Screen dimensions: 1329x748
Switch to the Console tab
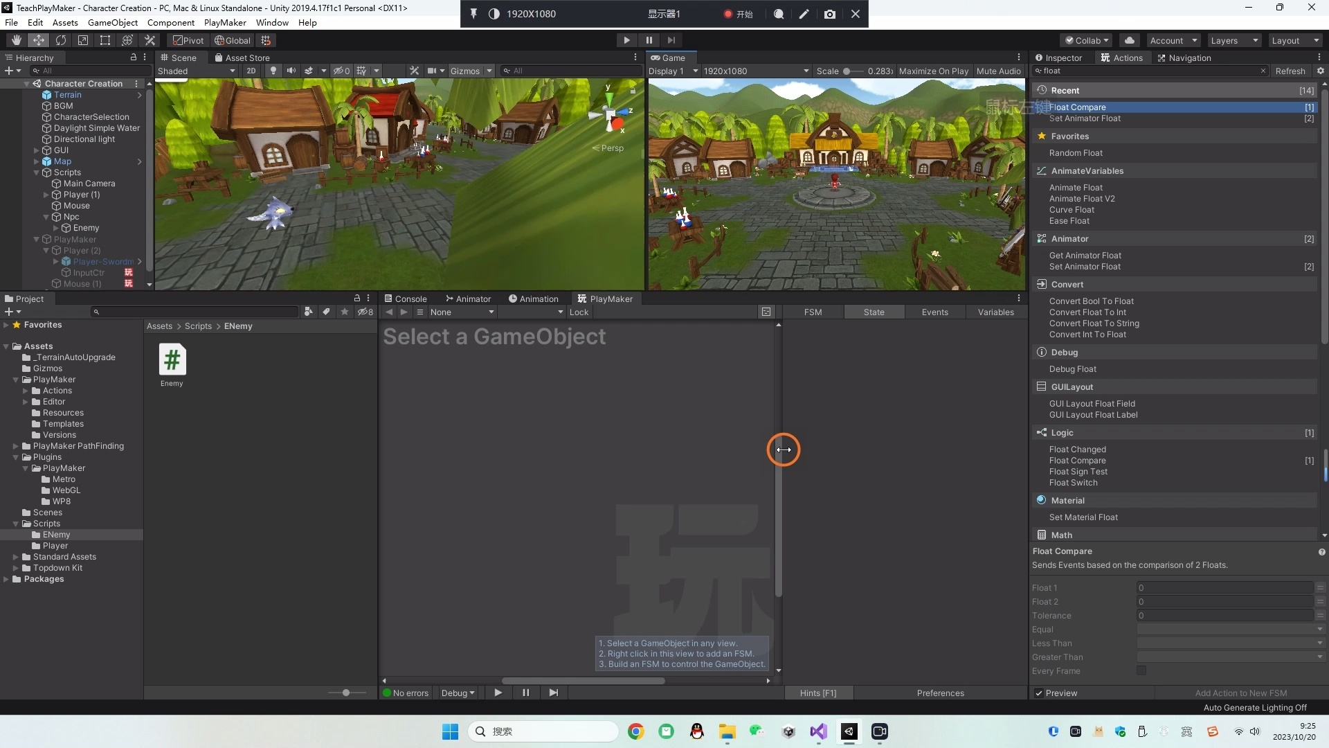pos(406,299)
